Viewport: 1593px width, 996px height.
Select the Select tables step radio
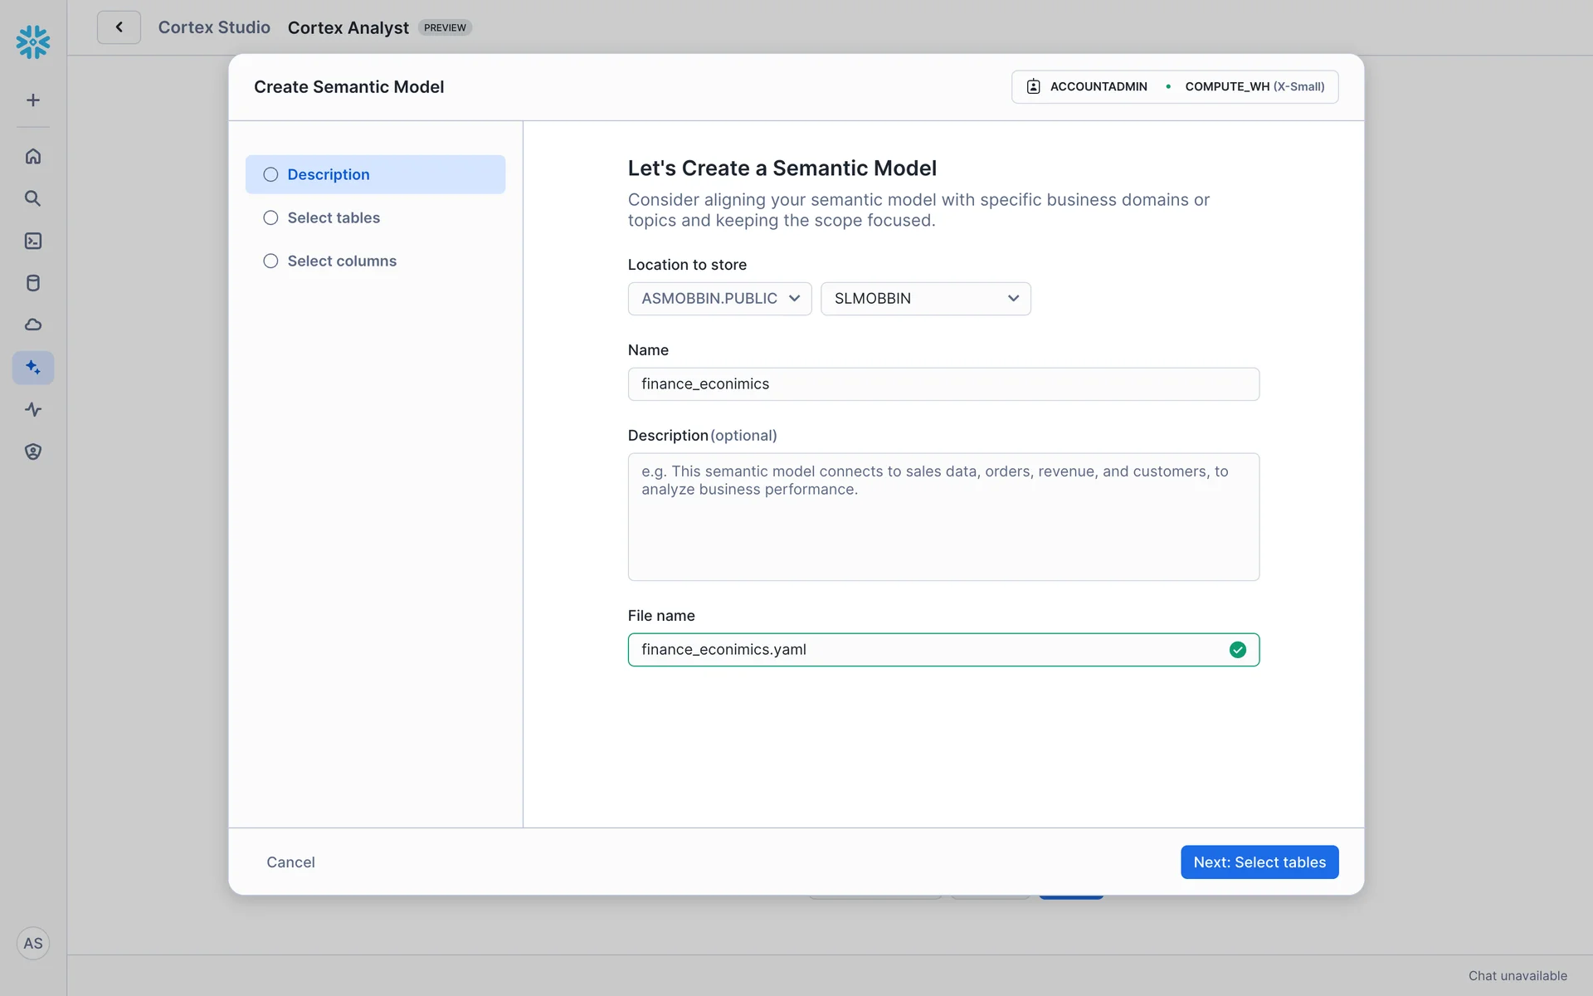coord(270,217)
